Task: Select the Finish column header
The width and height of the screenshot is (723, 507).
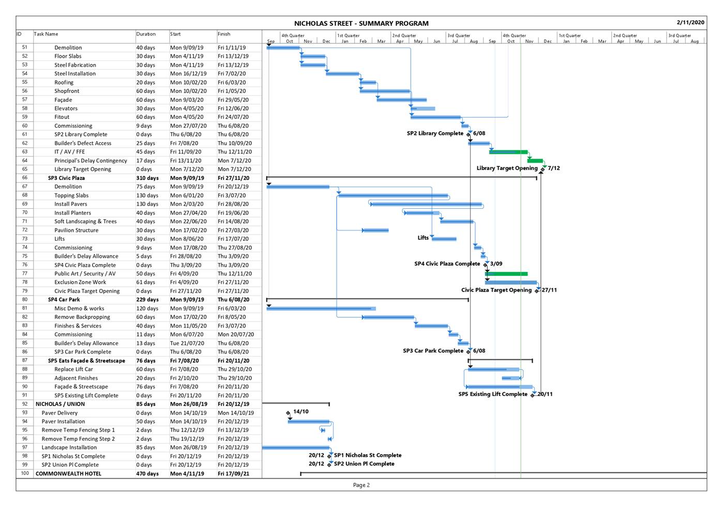Action: pyautogui.click(x=224, y=34)
